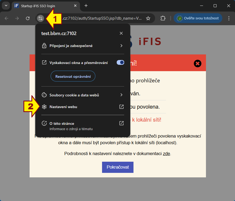Click the iFIS logo text
The height and width of the screenshot is (201, 235).
150,41
